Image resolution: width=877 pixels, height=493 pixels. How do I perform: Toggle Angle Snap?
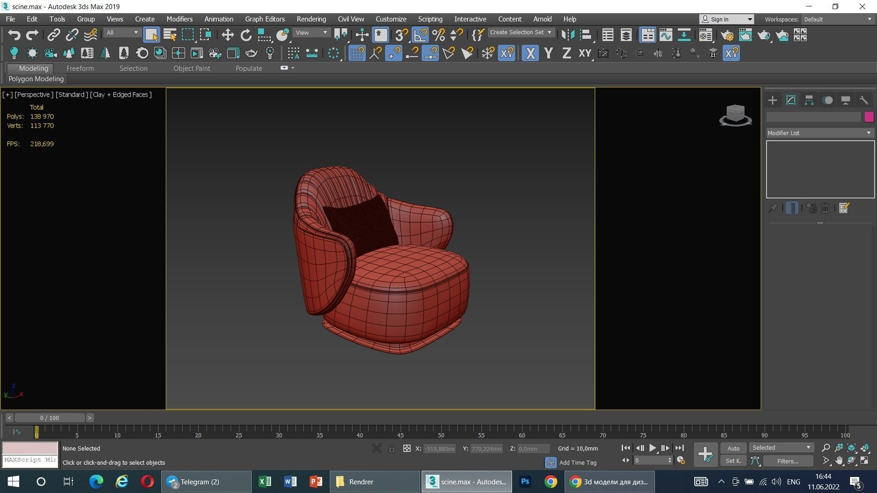pos(420,35)
